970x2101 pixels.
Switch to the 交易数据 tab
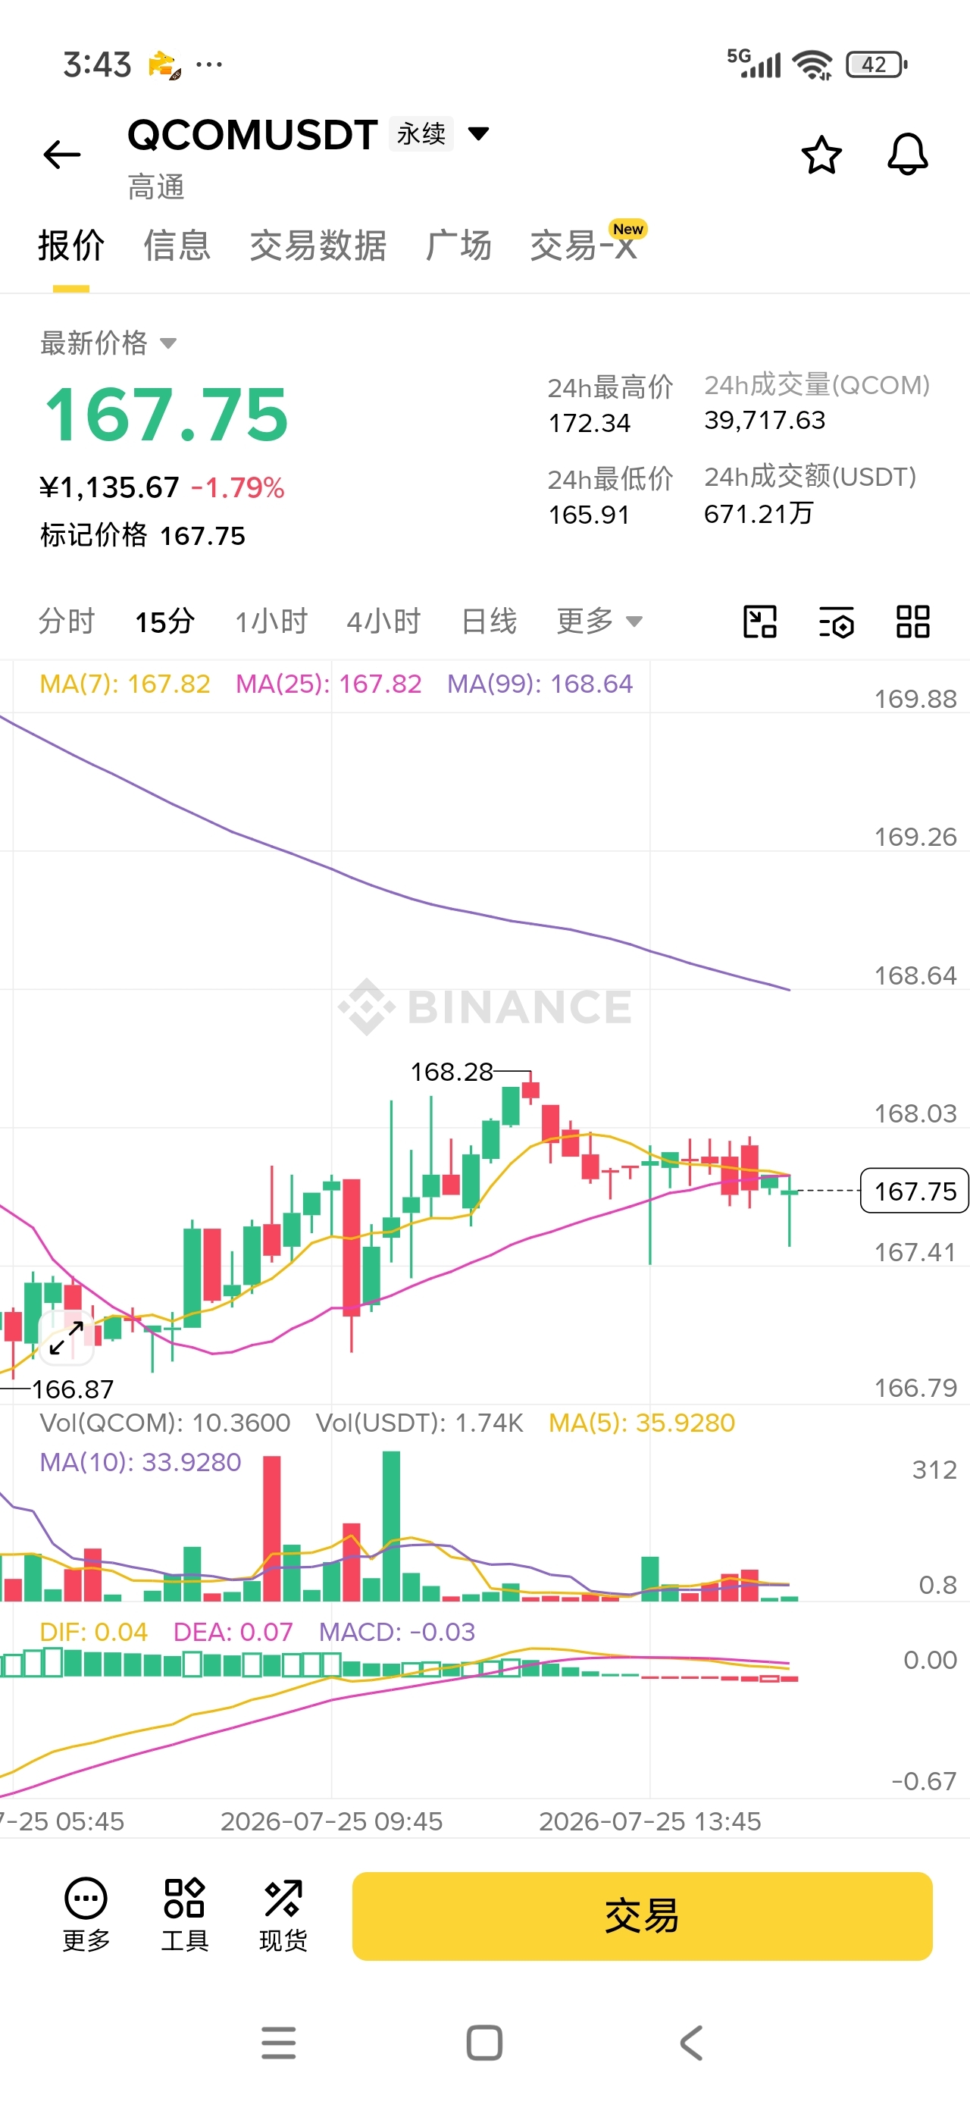click(318, 246)
